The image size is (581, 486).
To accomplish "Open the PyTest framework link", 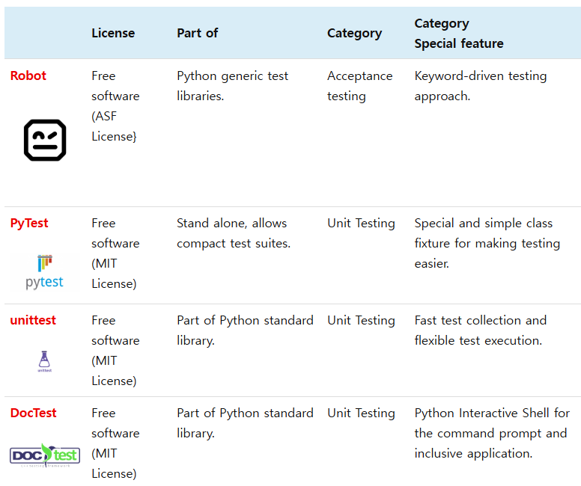I will tap(29, 223).
